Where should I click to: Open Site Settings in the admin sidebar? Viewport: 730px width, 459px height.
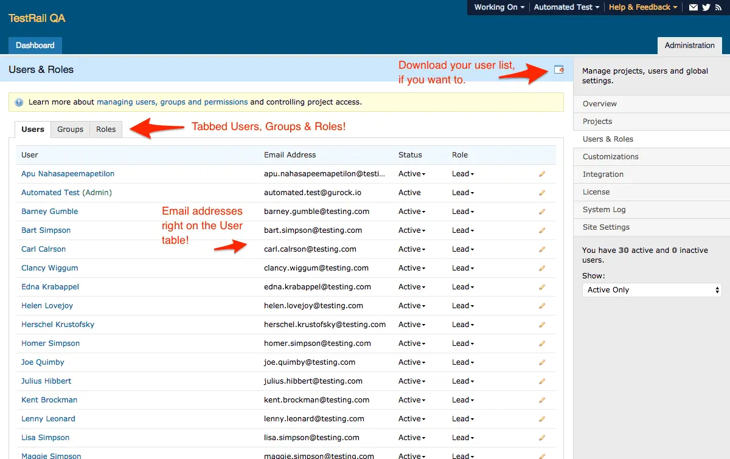[652, 227]
